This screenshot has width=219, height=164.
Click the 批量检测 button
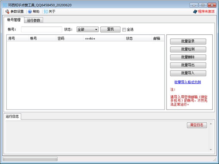(x=188, y=49)
